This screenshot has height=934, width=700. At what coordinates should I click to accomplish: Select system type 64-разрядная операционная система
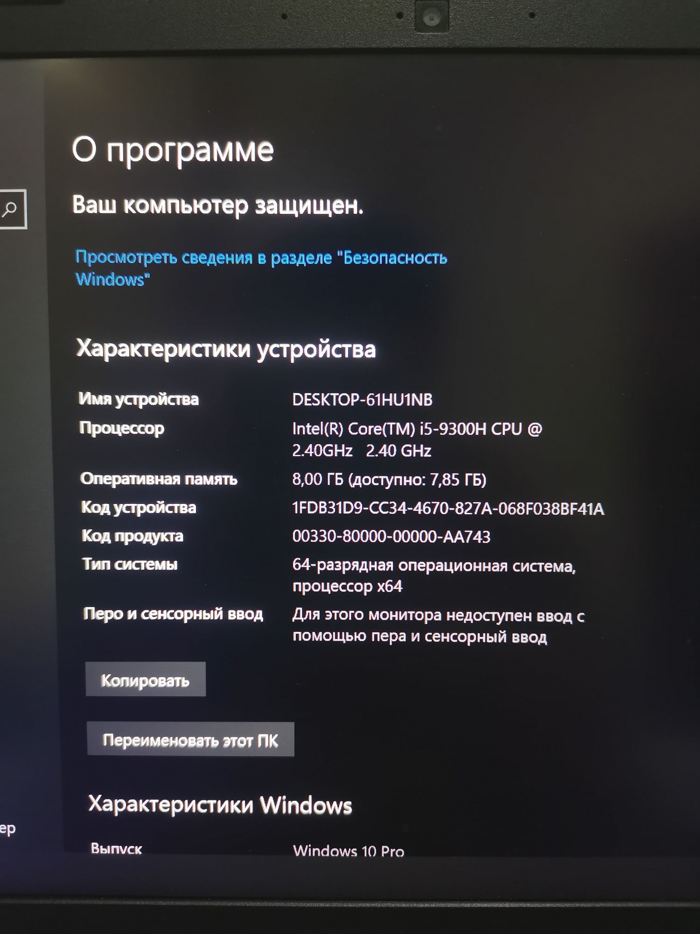coord(434,575)
